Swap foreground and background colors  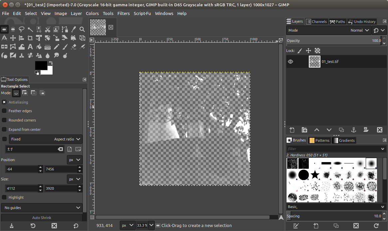51,63
